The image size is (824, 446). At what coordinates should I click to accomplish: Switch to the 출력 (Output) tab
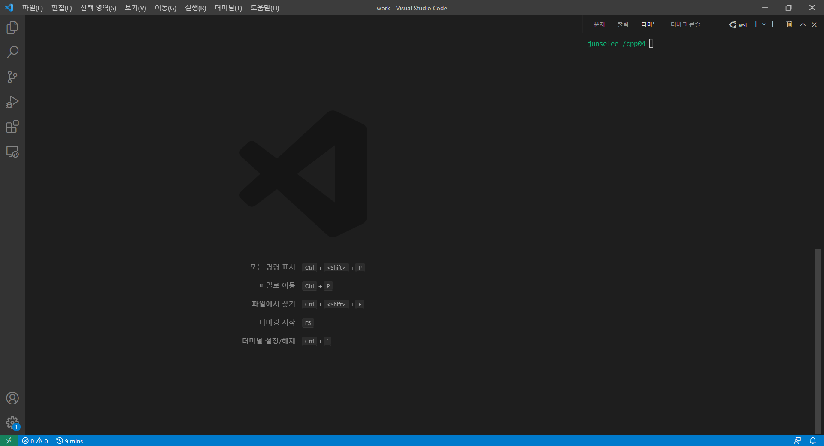point(623,24)
